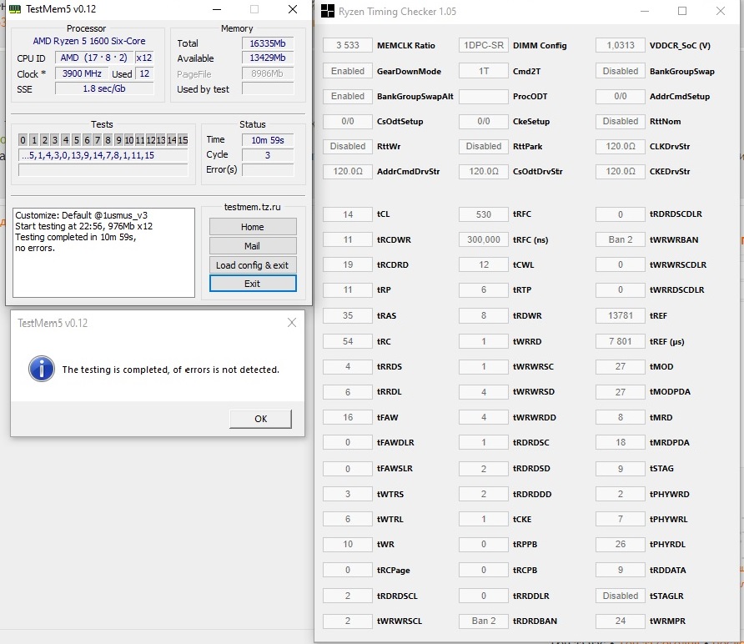Select the tRFC value showing 530
This screenshot has height=644, width=744.
tap(483, 214)
